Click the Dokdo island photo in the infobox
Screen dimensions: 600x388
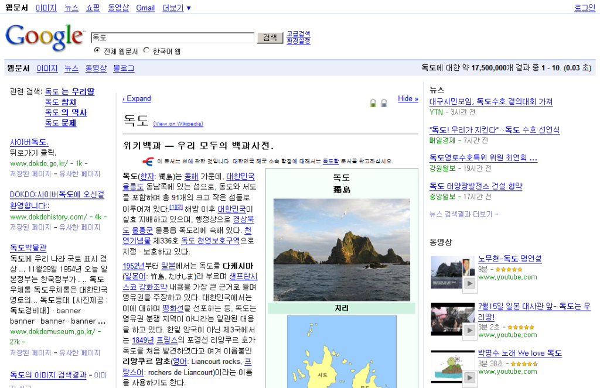(342, 250)
